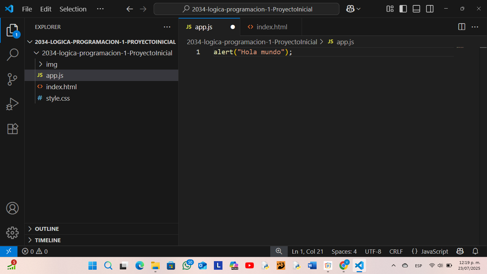
Task: Open Windows Start button
Action: 92,265
